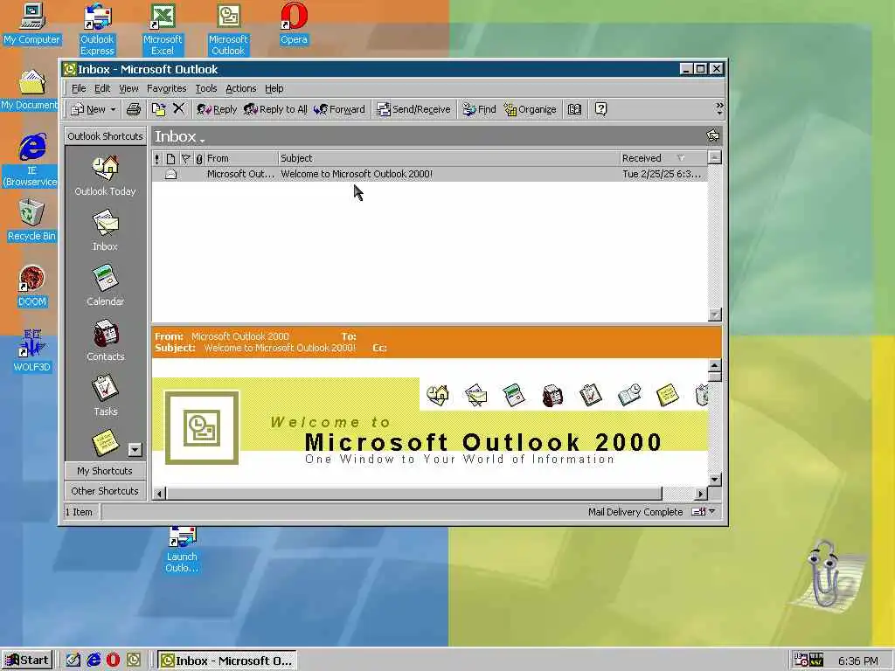Open the Tasks shortcut in the Outlook bar

pyautogui.click(x=105, y=396)
